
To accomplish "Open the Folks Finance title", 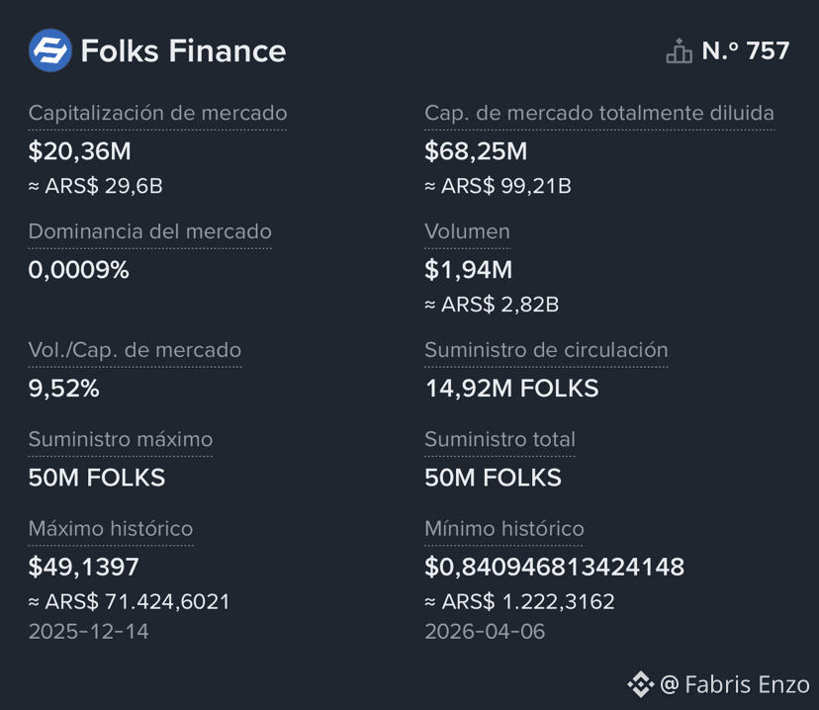I will coord(183,50).
